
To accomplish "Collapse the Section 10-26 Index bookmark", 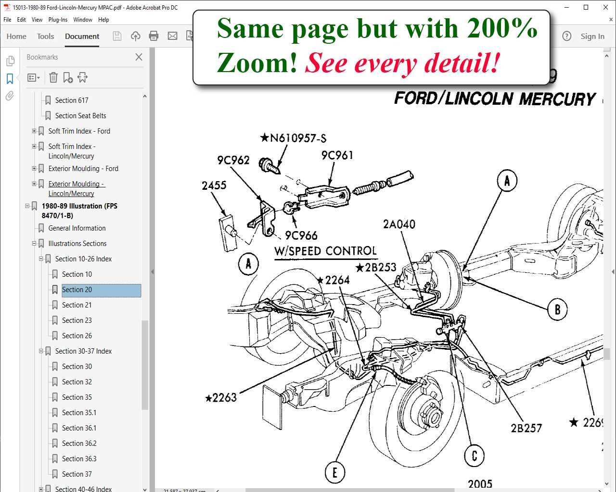I will pyautogui.click(x=41, y=258).
